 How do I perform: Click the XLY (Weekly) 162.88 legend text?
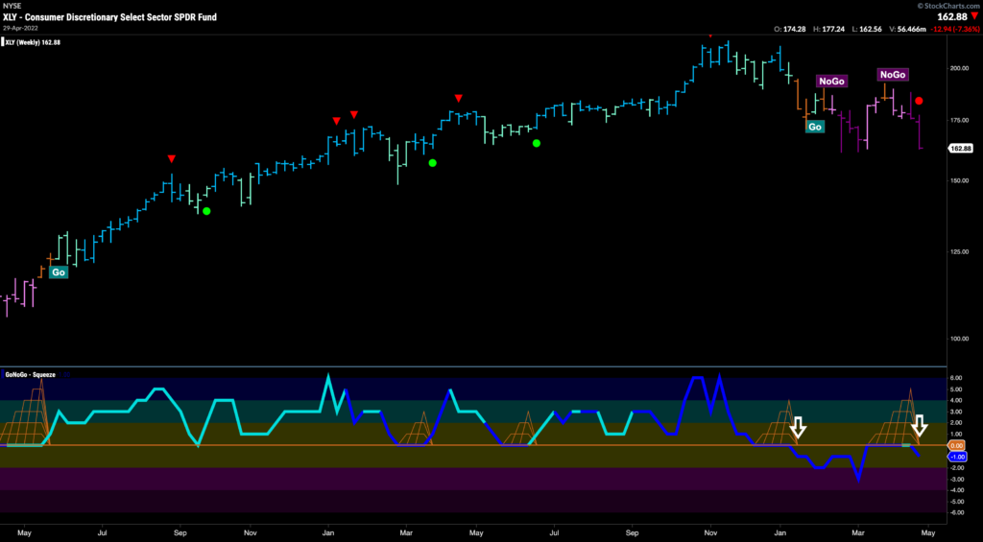pos(34,42)
